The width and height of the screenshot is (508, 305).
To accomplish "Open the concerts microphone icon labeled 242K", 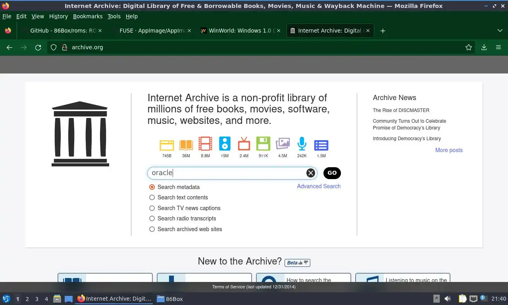I will coord(302,144).
